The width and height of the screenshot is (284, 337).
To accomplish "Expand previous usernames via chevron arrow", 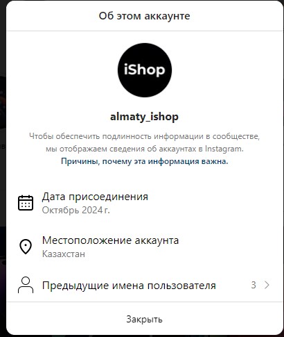I will click(x=267, y=285).
